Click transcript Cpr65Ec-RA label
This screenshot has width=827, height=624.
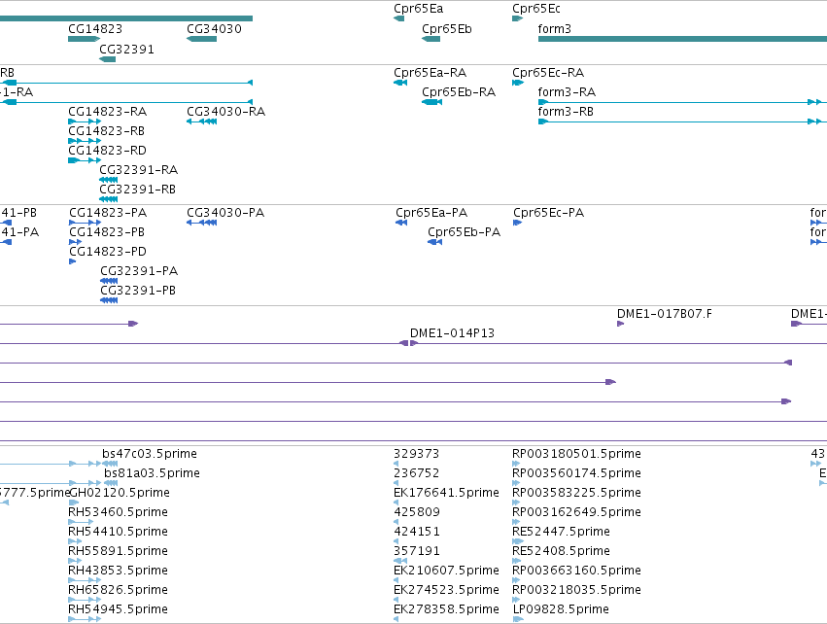548,73
